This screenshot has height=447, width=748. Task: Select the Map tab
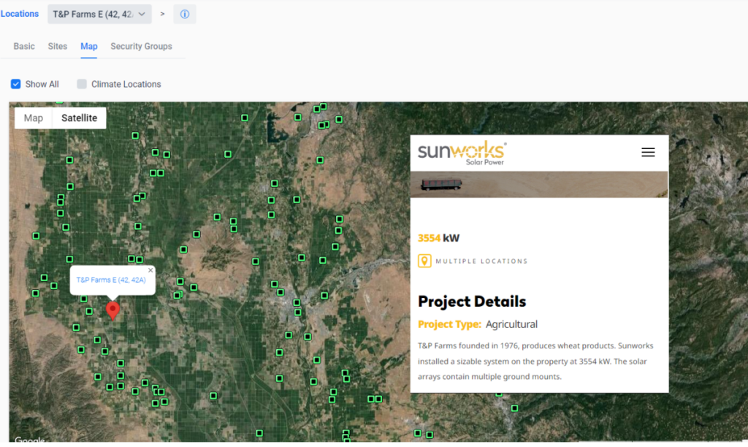pos(89,46)
